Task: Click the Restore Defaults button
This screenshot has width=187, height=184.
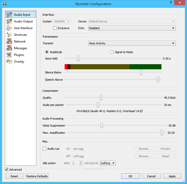Action: point(37,176)
